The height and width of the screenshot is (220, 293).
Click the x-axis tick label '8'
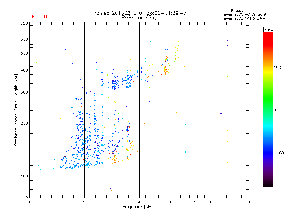pos(194,202)
